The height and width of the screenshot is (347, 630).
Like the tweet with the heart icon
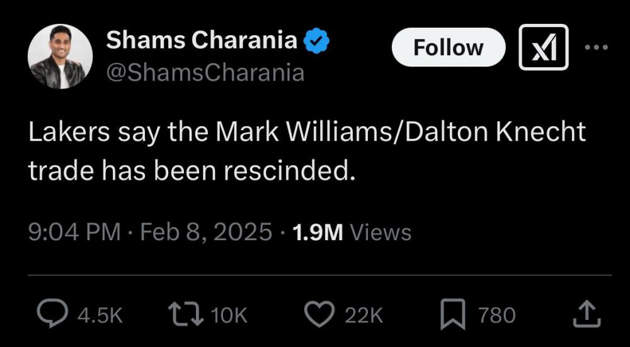(321, 314)
